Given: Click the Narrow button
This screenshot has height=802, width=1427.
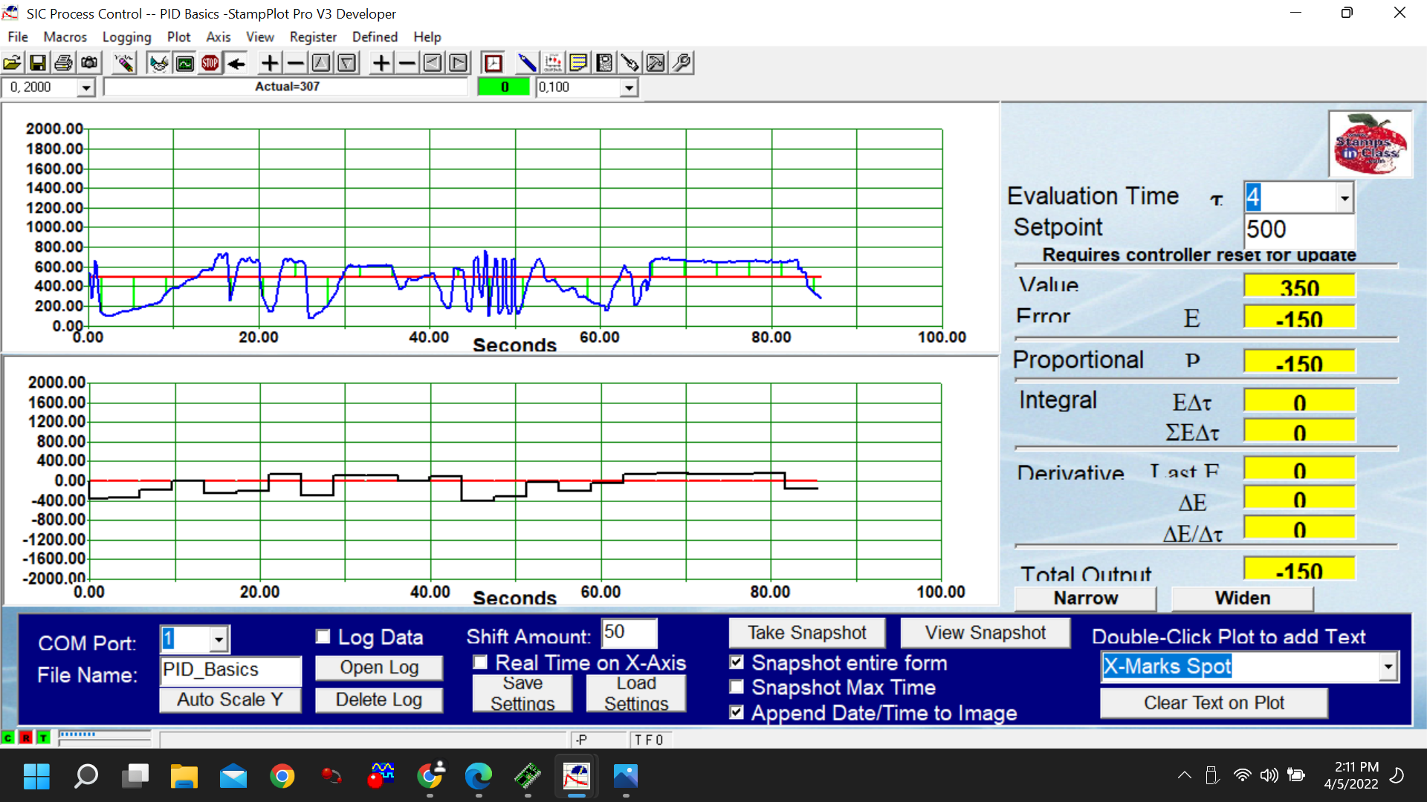Looking at the screenshot, I should pos(1086,598).
